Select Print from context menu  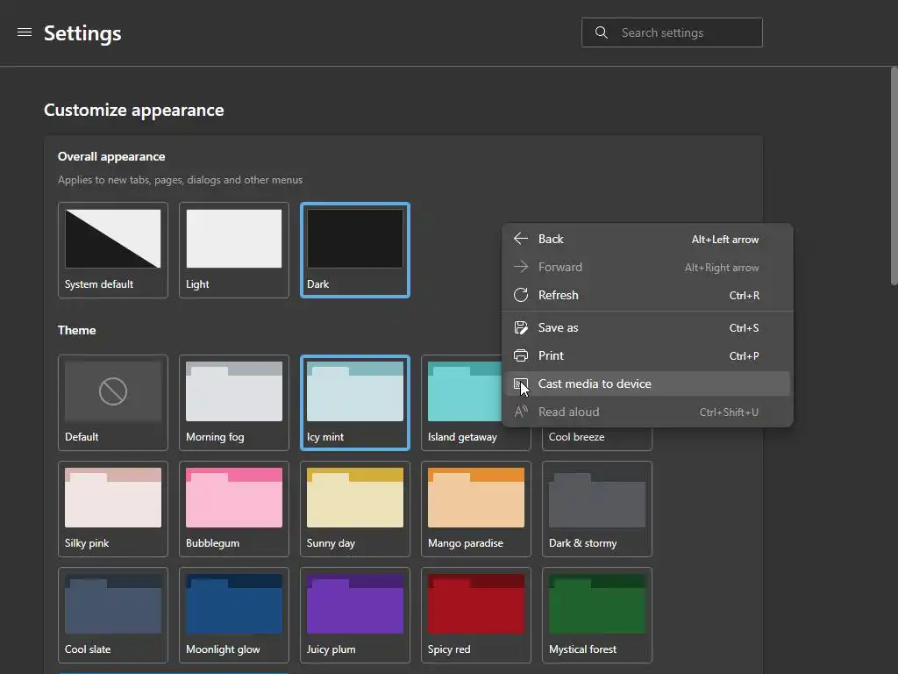pos(551,355)
